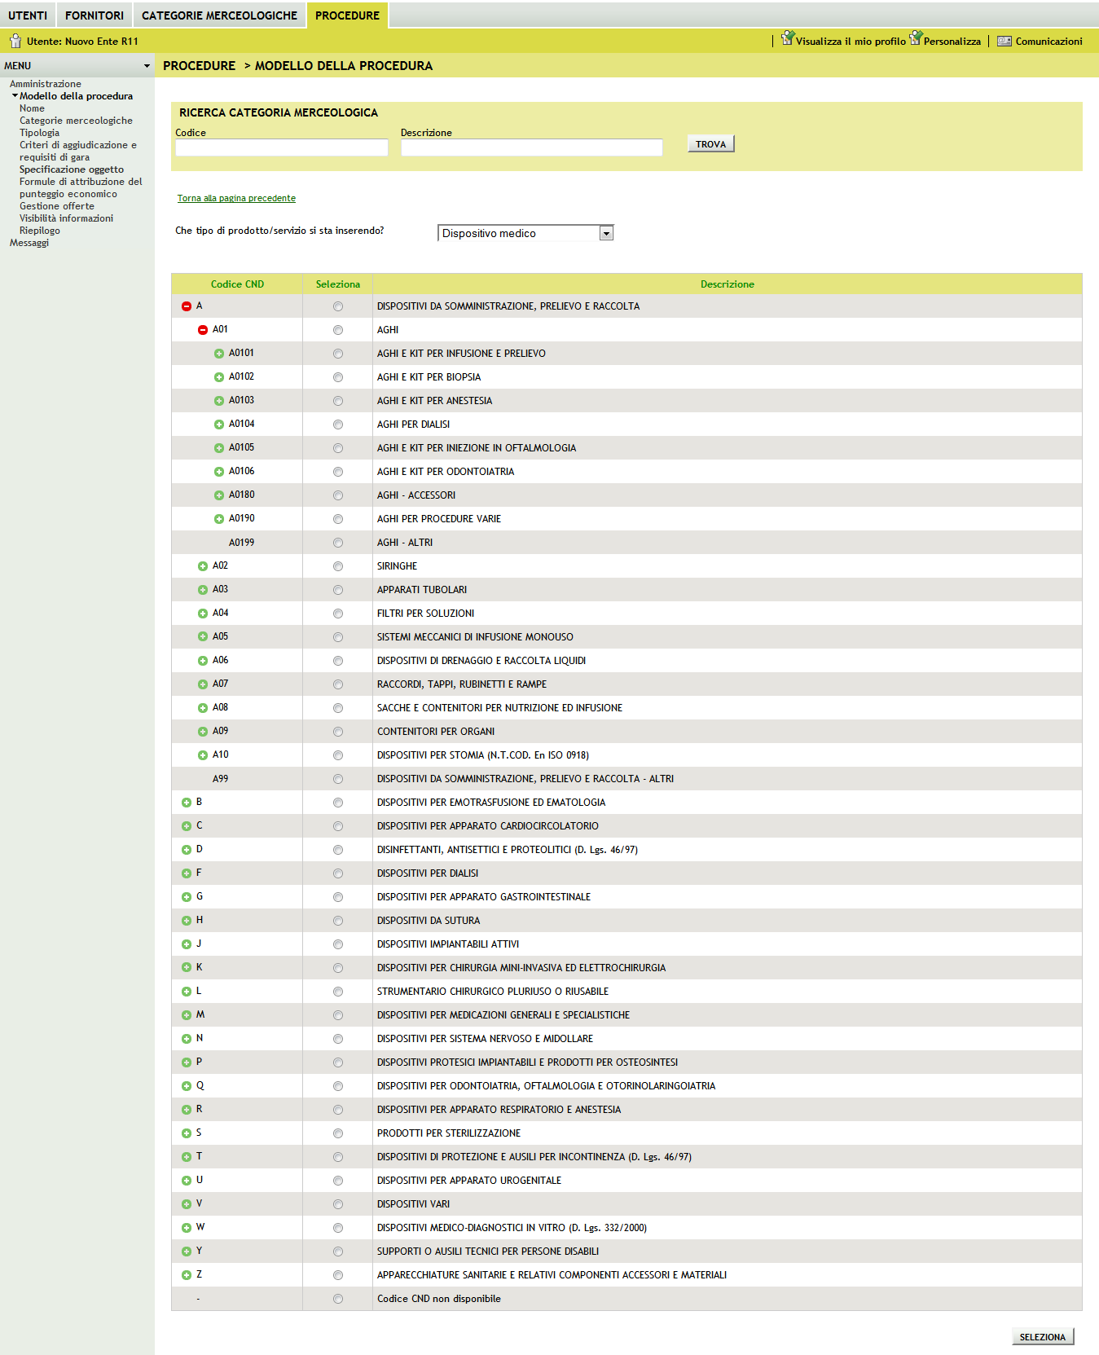Viewport: 1099px width, 1355px height.
Task: Expand the A04 filtri node
Action: (203, 614)
